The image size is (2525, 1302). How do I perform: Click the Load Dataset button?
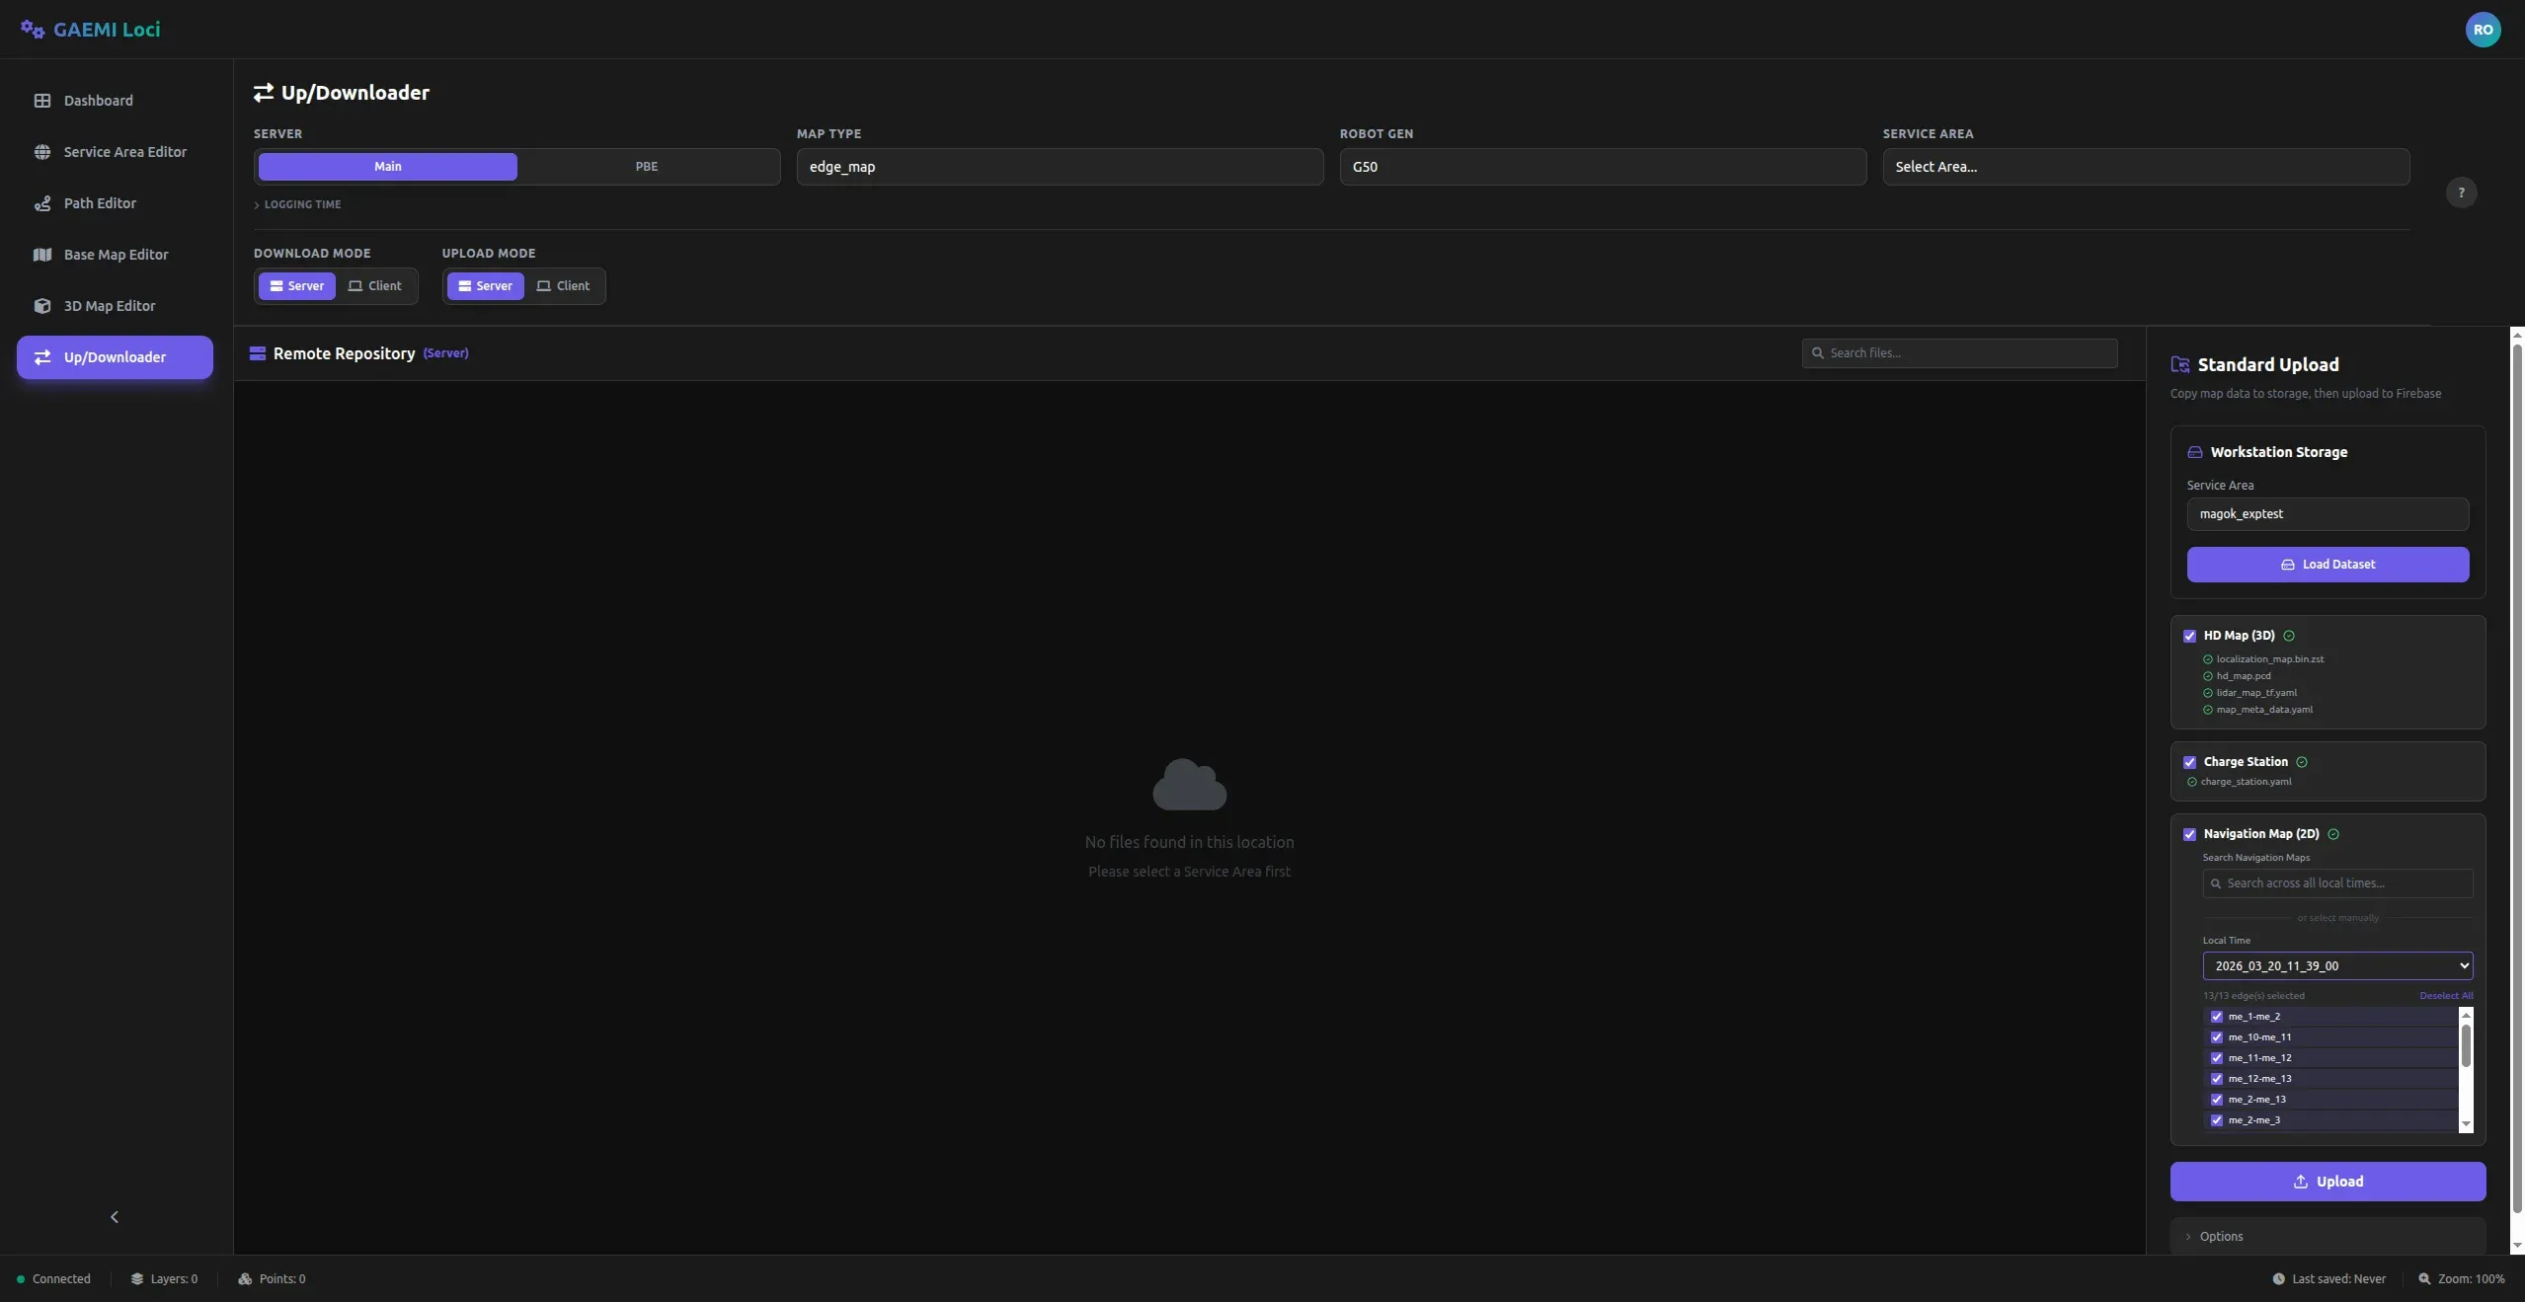[2327, 564]
